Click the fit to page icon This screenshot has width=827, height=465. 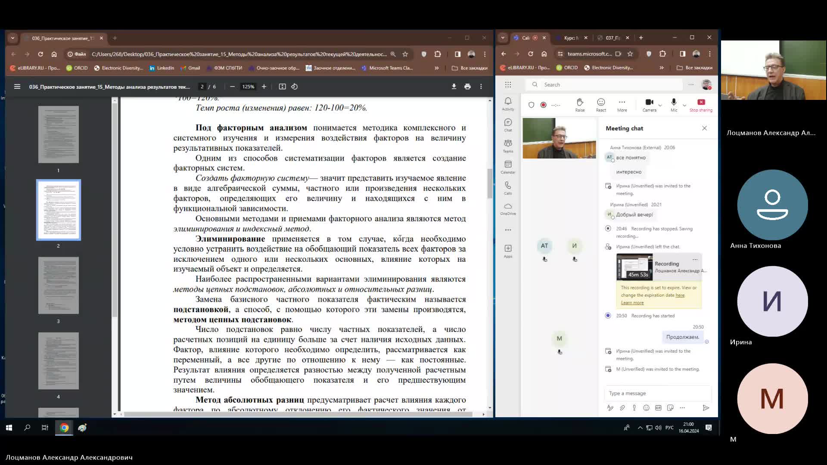282,87
